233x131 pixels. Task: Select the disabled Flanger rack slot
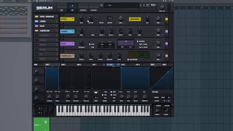point(46,40)
